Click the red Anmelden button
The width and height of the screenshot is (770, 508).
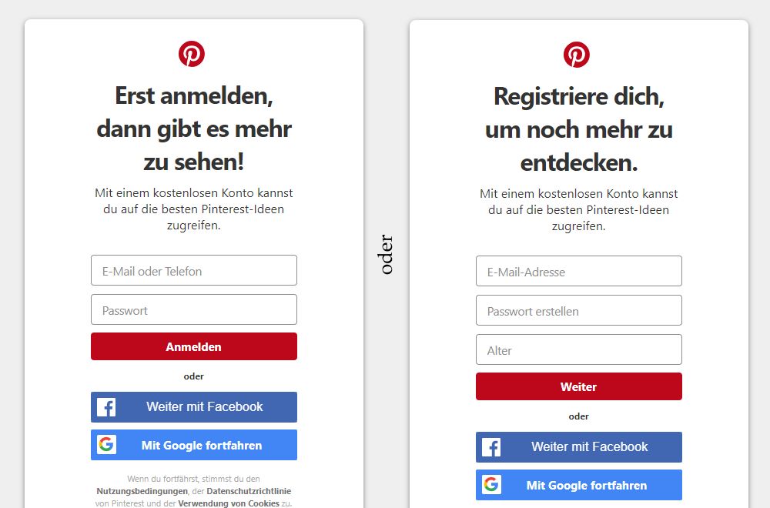(194, 346)
